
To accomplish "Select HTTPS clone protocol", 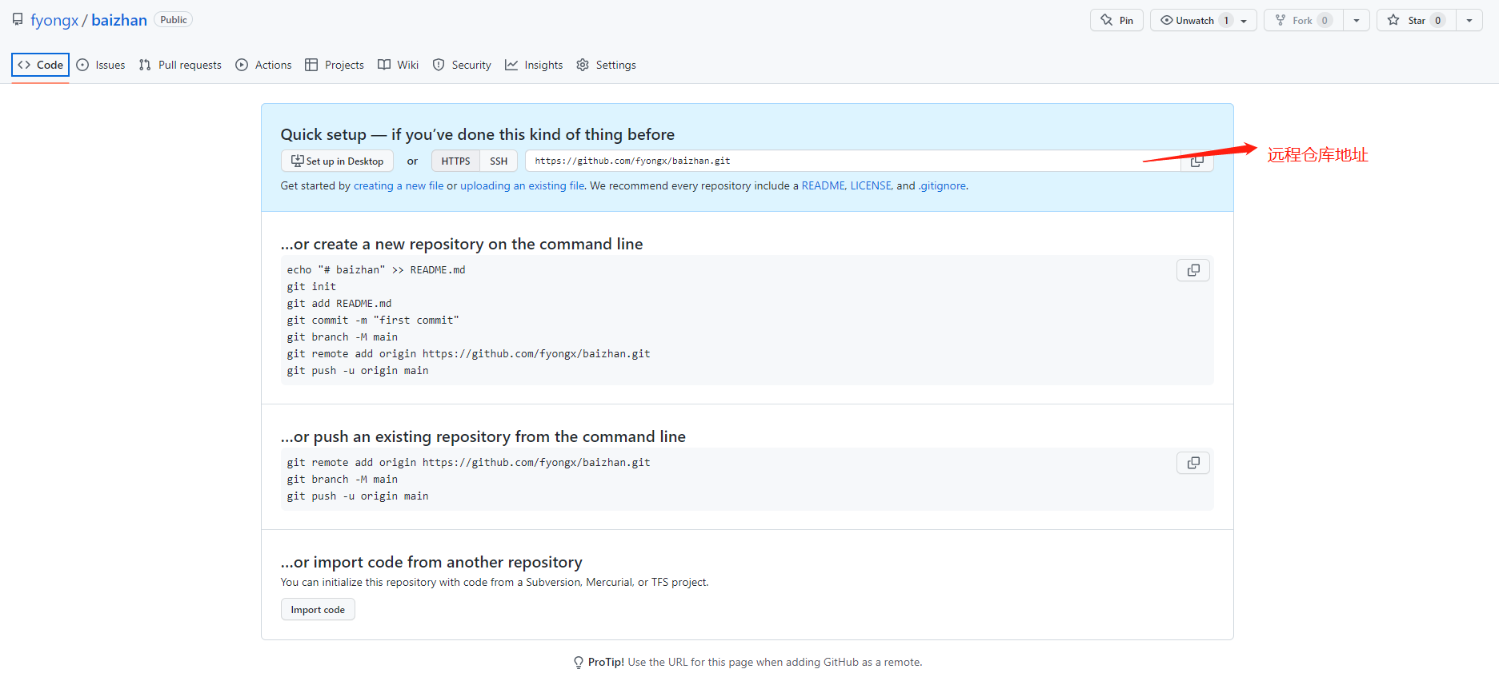I will tap(455, 161).
